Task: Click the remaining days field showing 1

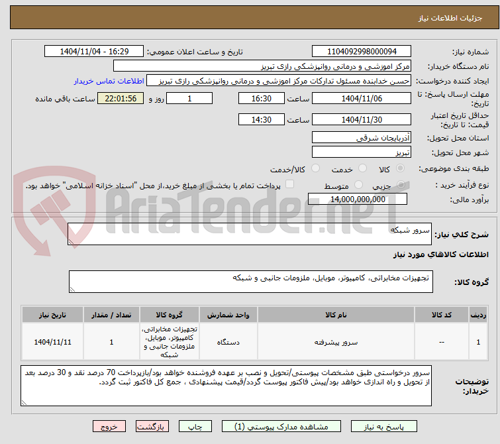Action: pos(189,98)
